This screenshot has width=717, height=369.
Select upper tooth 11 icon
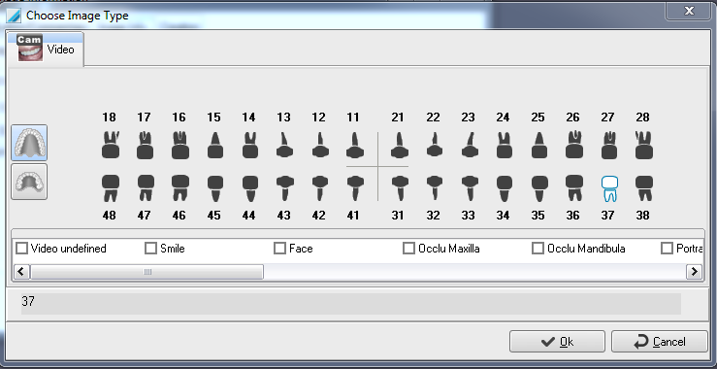click(x=355, y=145)
